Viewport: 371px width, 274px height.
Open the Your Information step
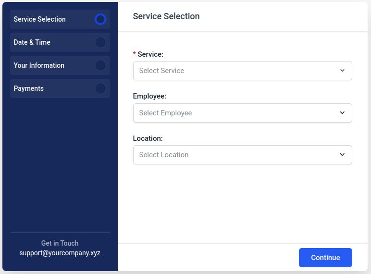(39, 65)
